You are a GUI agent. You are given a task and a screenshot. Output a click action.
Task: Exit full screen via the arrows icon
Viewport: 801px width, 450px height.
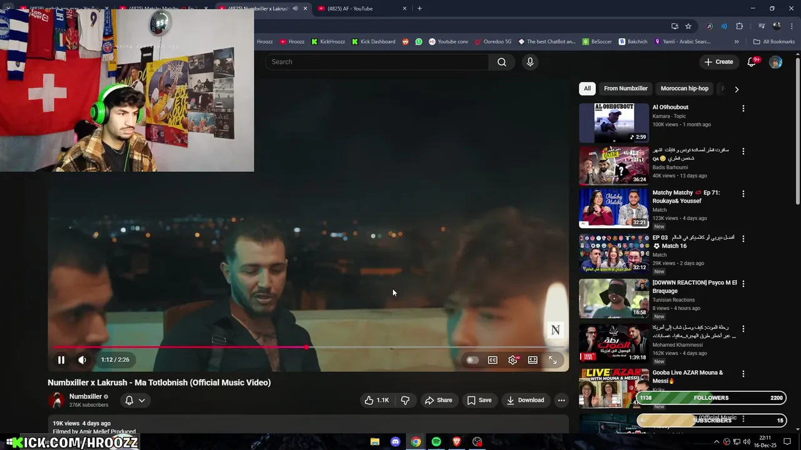(x=553, y=360)
